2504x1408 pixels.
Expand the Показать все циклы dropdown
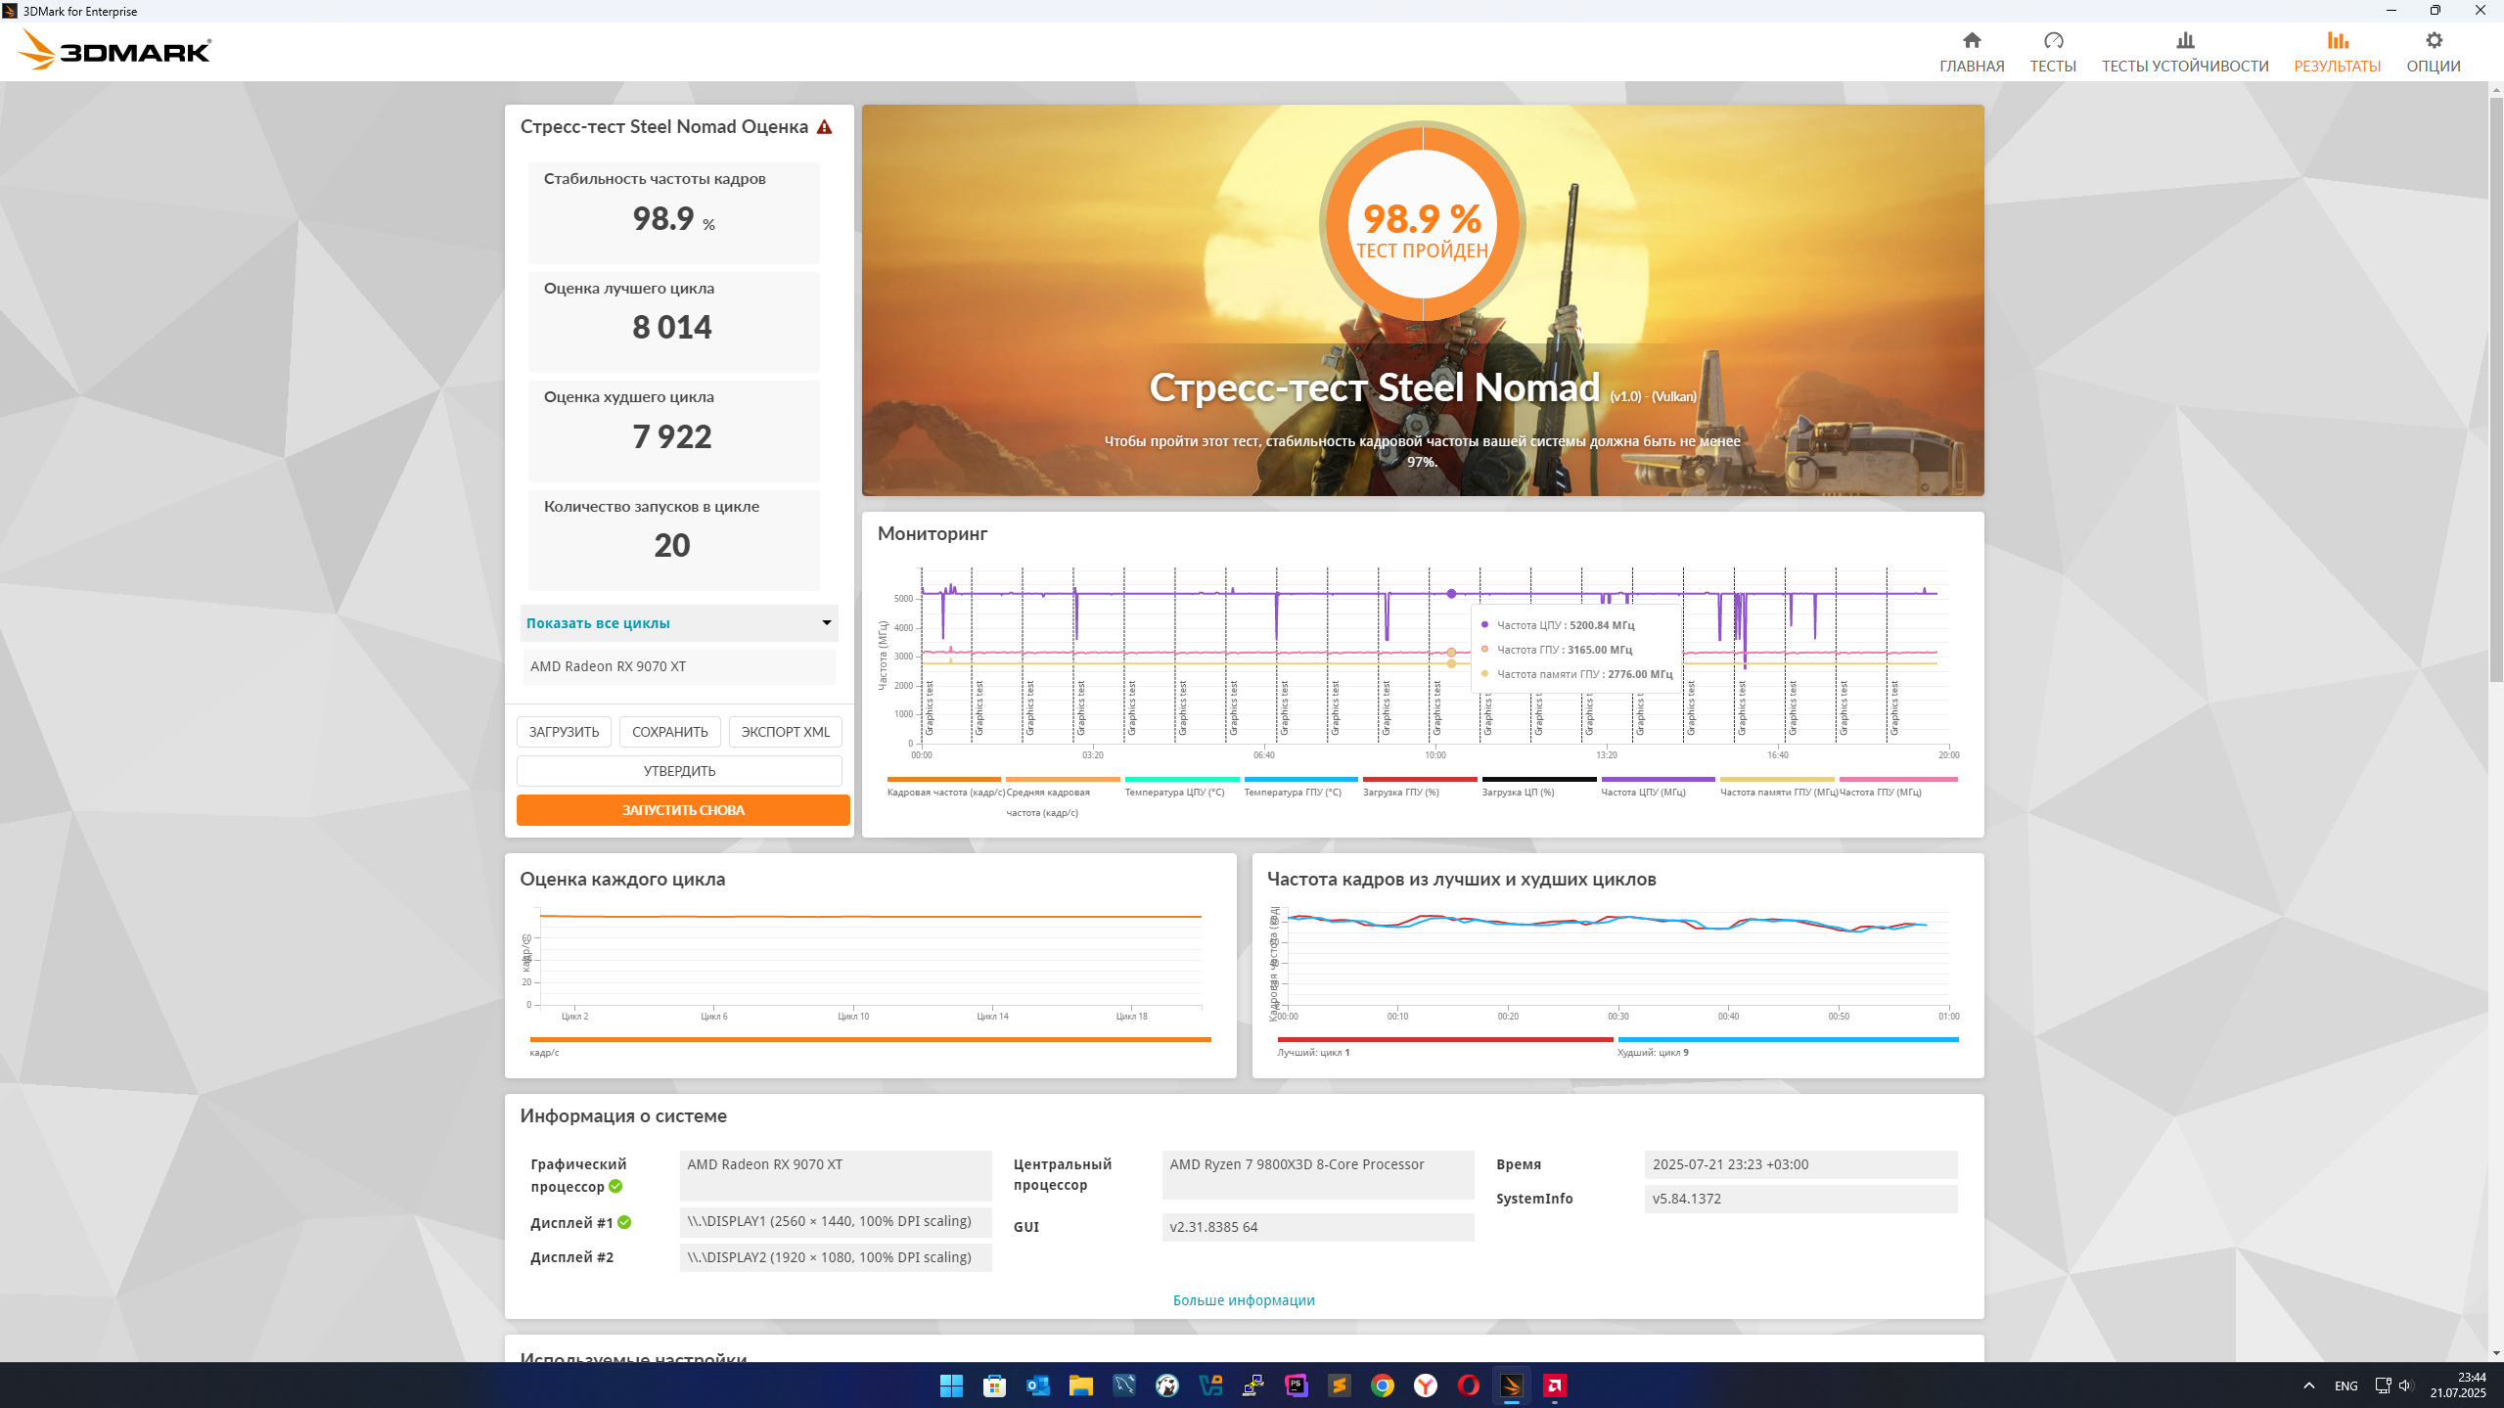679,623
